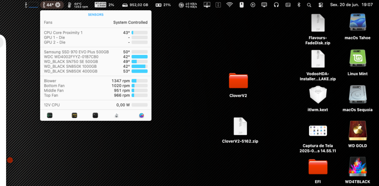
Task: Select the WD_BLACK SN750 SE 500GB row
Action: click(x=96, y=62)
